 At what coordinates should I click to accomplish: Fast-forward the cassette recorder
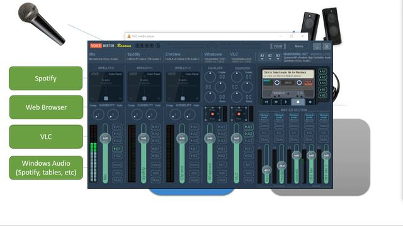pyautogui.click(x=276, y=102)
